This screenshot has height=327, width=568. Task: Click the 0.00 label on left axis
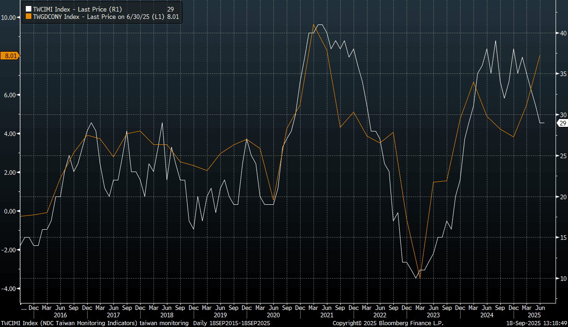tap(9, 211)
